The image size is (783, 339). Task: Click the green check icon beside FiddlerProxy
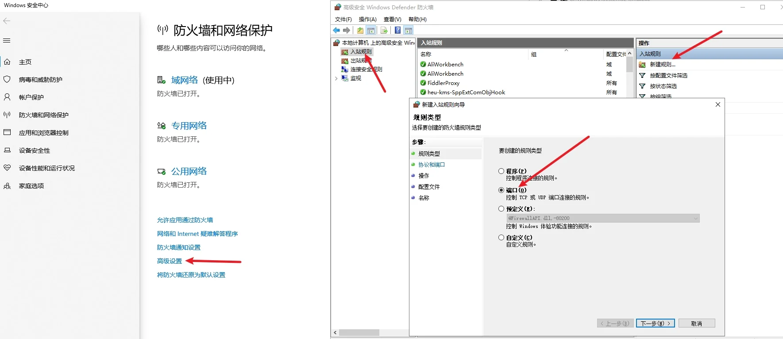[x=423, y=83]
